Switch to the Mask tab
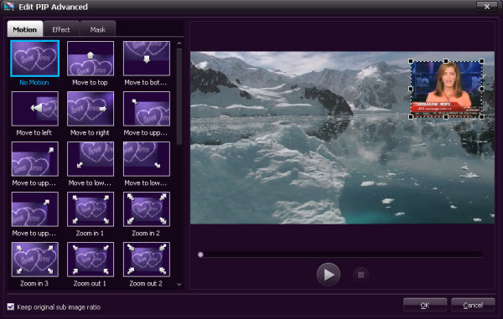Viewport: 503px width, 319px height. (98, 29)
